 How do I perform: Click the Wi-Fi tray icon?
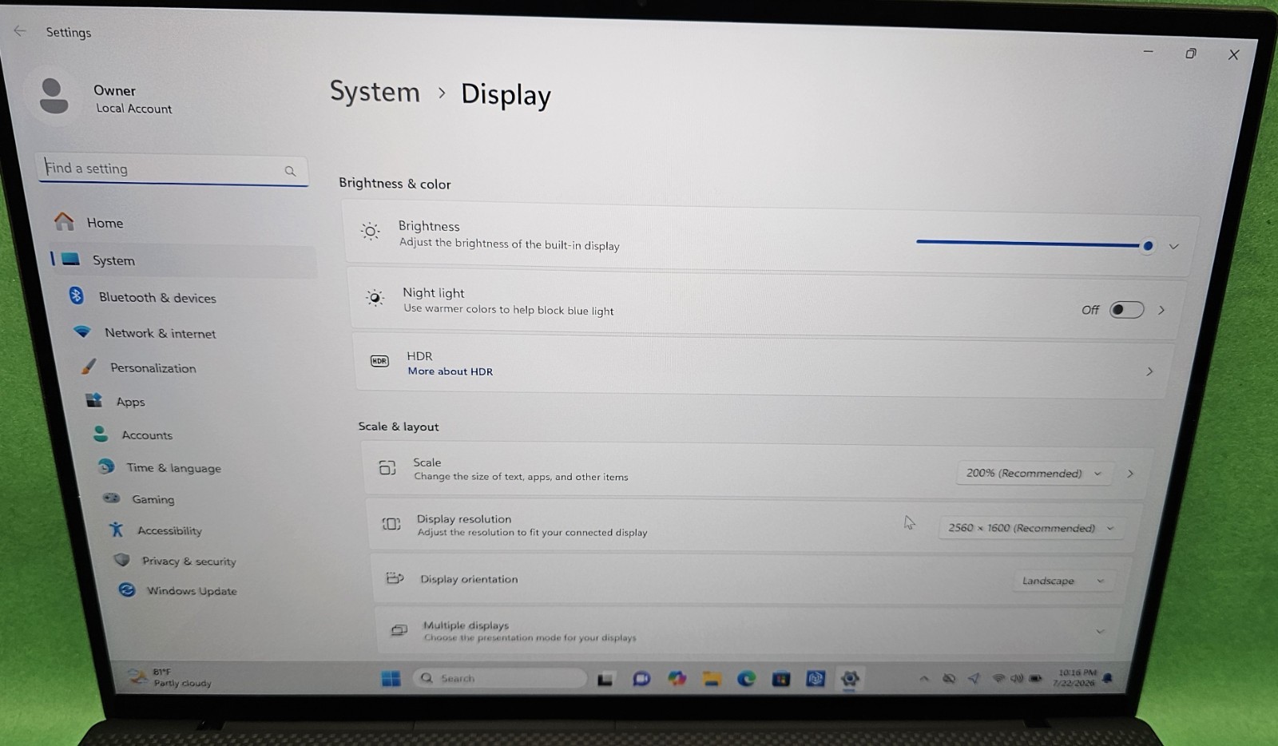coord(998,679)
